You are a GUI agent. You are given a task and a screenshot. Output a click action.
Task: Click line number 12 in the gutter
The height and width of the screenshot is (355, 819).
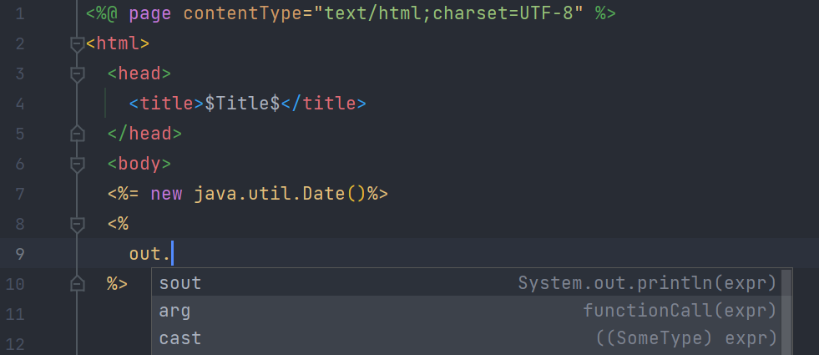pos(15,344)
